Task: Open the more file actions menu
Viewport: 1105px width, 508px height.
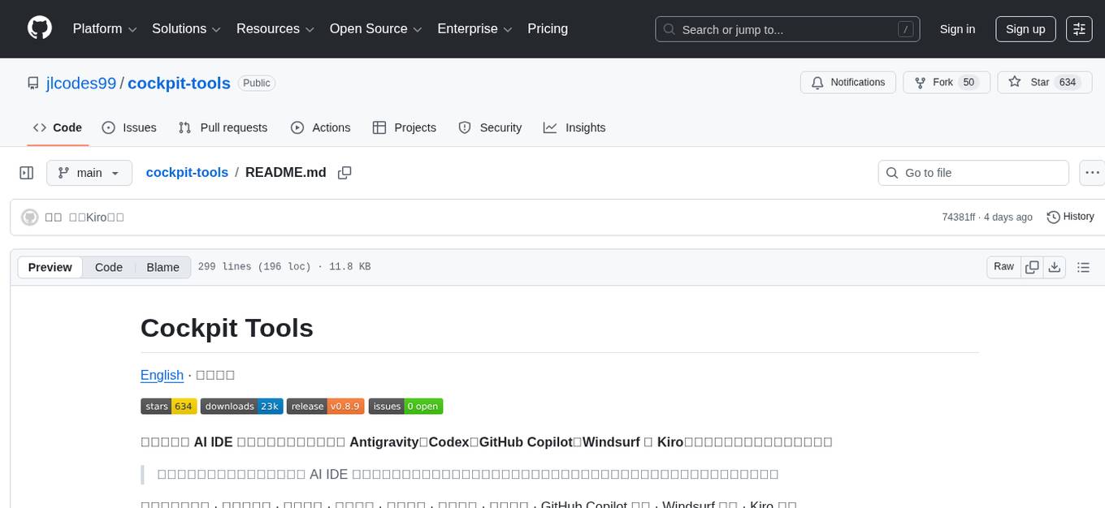Action: pyautogui.click(x=1093, y=173)
